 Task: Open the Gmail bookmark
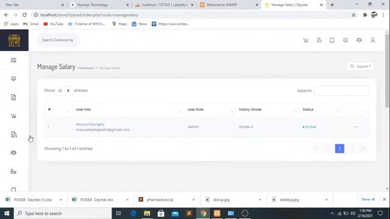point(31,24)
